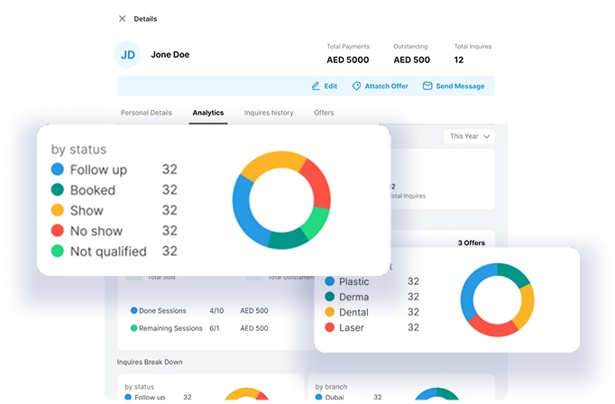
Task: Open the This Year dropdown
Action: coord(470,136)
